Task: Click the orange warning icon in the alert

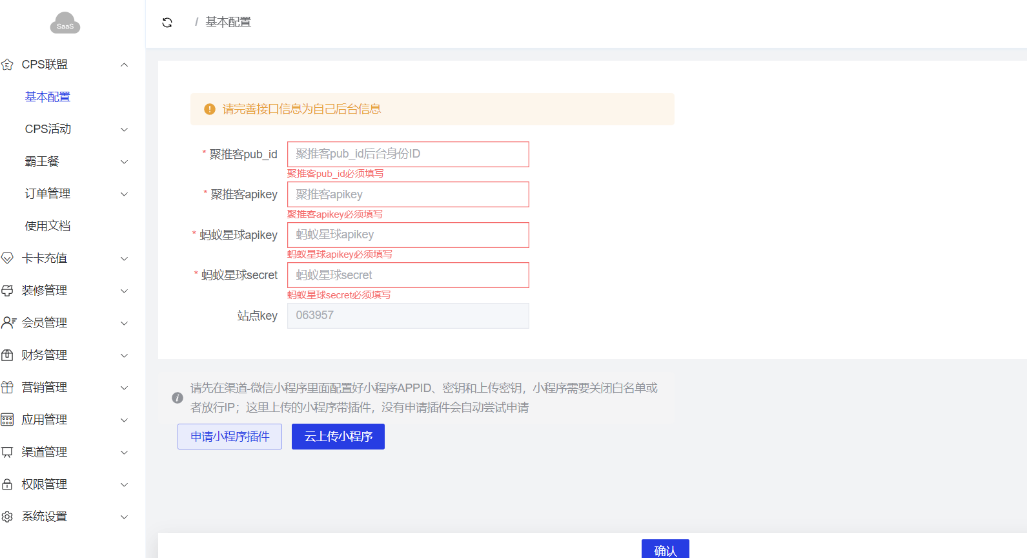Action: tap(210, 109)
